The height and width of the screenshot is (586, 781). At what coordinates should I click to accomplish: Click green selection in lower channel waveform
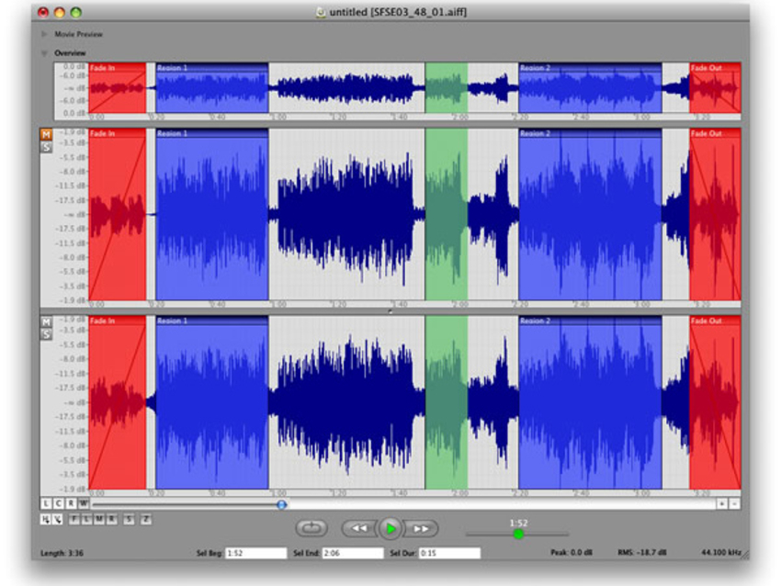[447, 402]
